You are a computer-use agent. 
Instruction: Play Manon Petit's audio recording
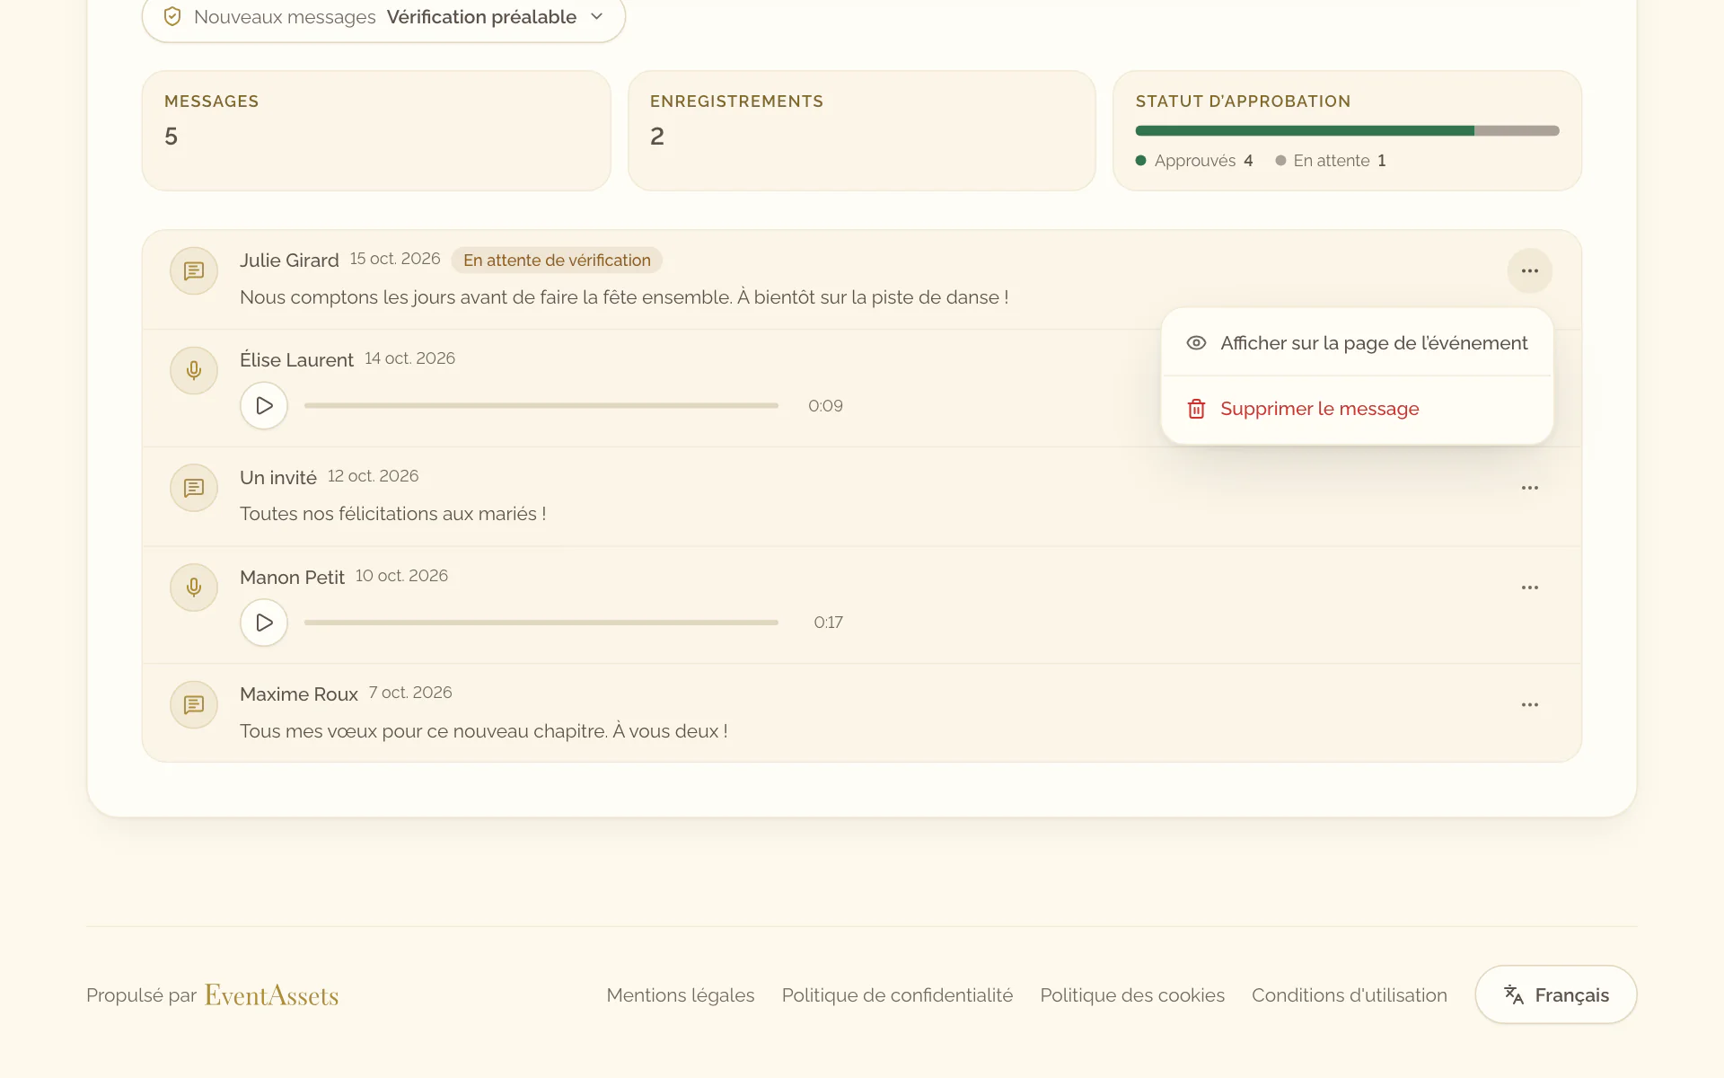pos(264,623)
